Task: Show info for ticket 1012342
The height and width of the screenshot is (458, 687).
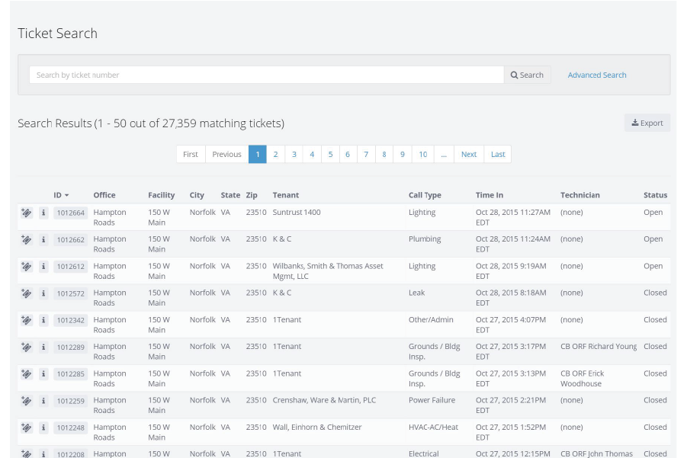Action: click(43, 321)
